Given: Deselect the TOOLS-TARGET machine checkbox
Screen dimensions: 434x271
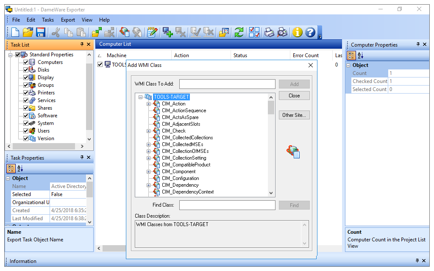Looking at the screenshot, I should (x=100, y=64).
